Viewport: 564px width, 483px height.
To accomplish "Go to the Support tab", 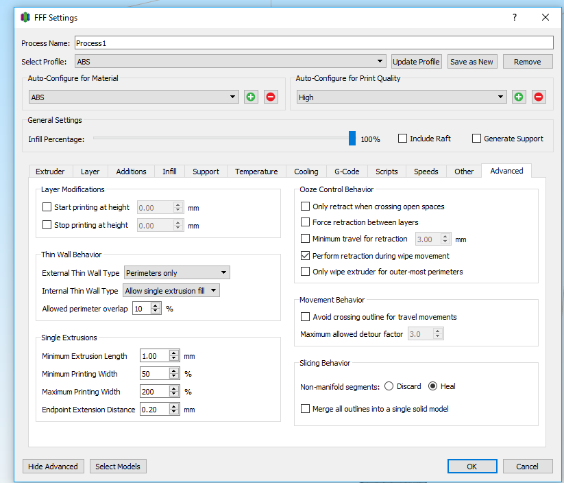I will (x=206, y=172).
